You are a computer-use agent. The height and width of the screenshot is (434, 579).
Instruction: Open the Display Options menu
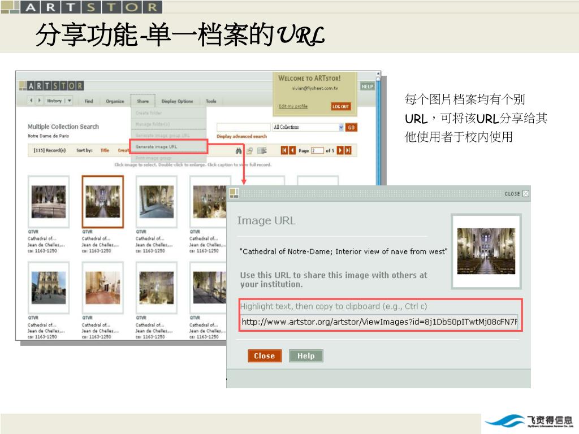coord(177,101)
